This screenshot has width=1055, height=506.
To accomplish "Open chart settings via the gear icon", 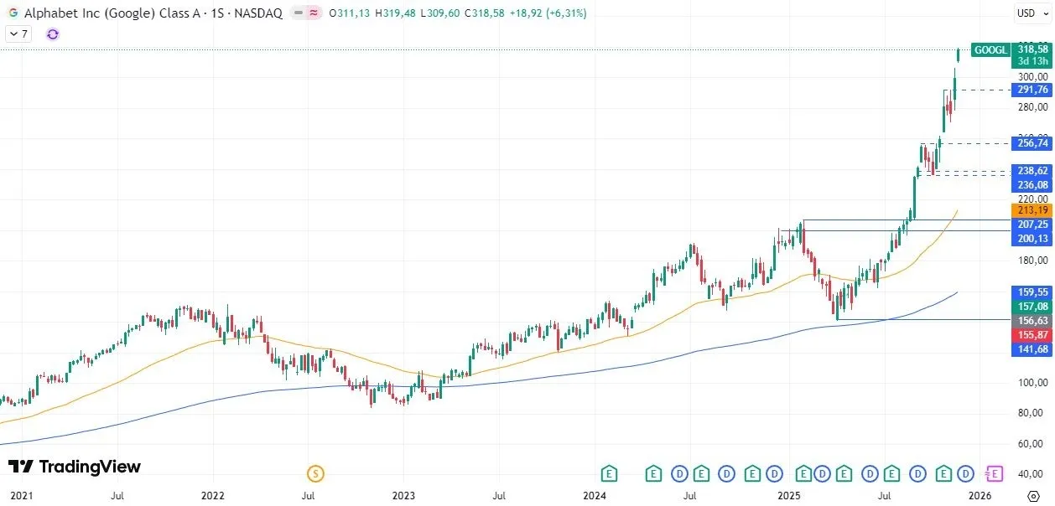I will pos(1034,496).
